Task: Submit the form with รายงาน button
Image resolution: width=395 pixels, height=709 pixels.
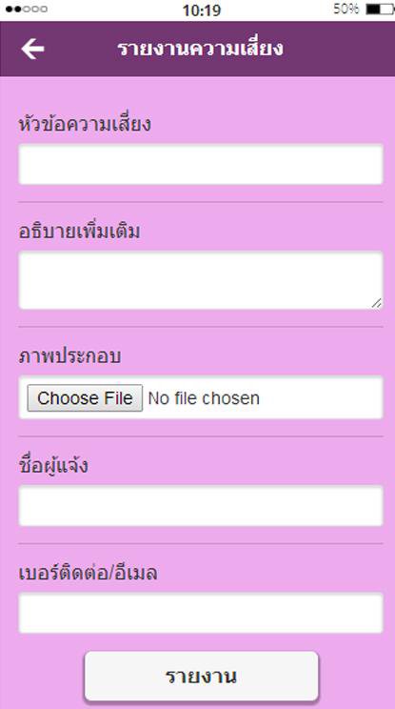Action: point(202,676)
